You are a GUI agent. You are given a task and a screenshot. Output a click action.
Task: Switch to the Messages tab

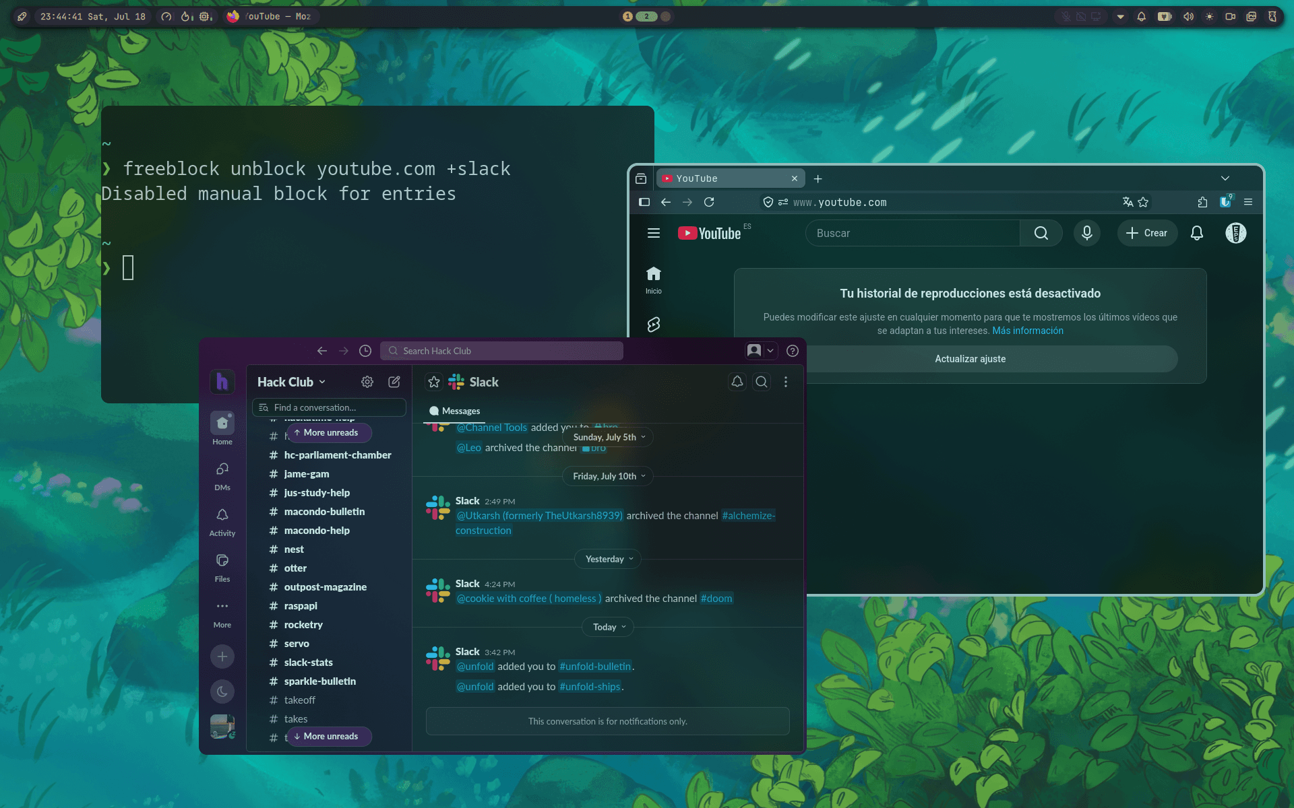click(455, 411)
